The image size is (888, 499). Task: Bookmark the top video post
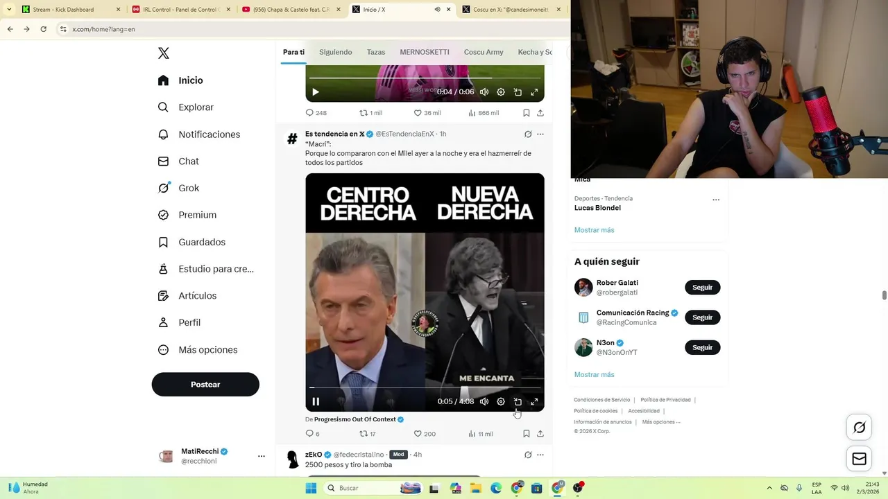tap(527, 113)
